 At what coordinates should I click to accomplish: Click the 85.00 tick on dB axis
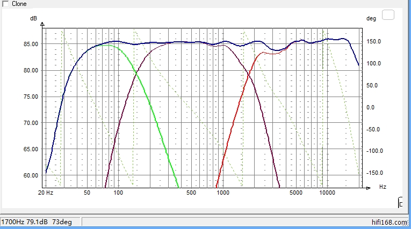coord(30,44)
